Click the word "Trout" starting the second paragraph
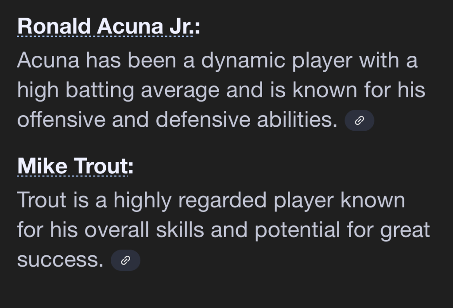The height and width of the screenshot is (308, 453). pyautogui.click(x=42, y=200)
